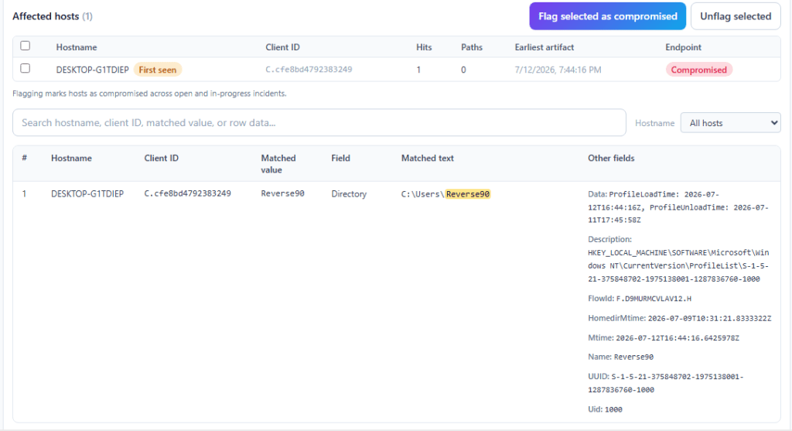Click the Endpoint column header
This screenshot has height=431, width=792.
[x=683, y=47]
